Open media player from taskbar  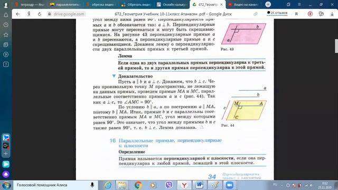click(153, 185)
